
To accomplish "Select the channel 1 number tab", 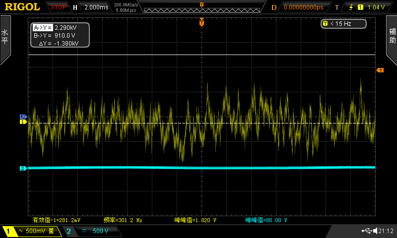I will [8, 231].
